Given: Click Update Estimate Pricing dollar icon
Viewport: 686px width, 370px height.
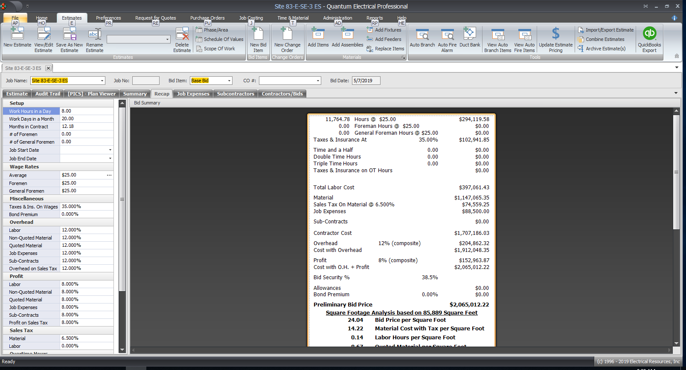Looking at the screenshot, I should (555, 34).
